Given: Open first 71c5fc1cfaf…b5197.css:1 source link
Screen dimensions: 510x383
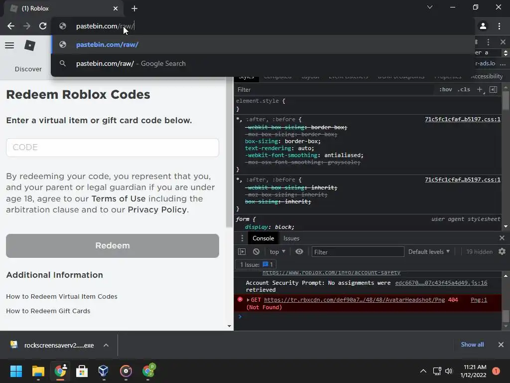Looking at the screenshot, I should pos(463,119).
